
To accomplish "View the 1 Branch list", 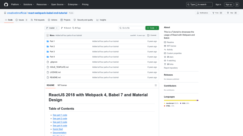I will [66, 28].
